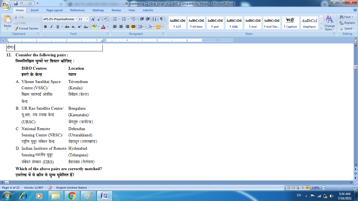Screen dimensions: 358x201
Task: Center-align text using the Center icon
Action: (x=121, y=27)
